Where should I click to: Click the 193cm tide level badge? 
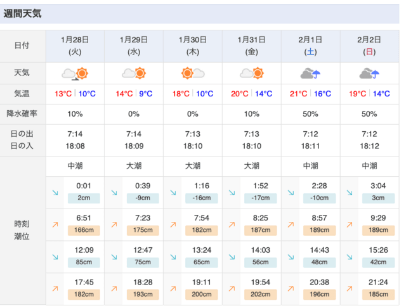pyautogui.click(x=143, y=294)
